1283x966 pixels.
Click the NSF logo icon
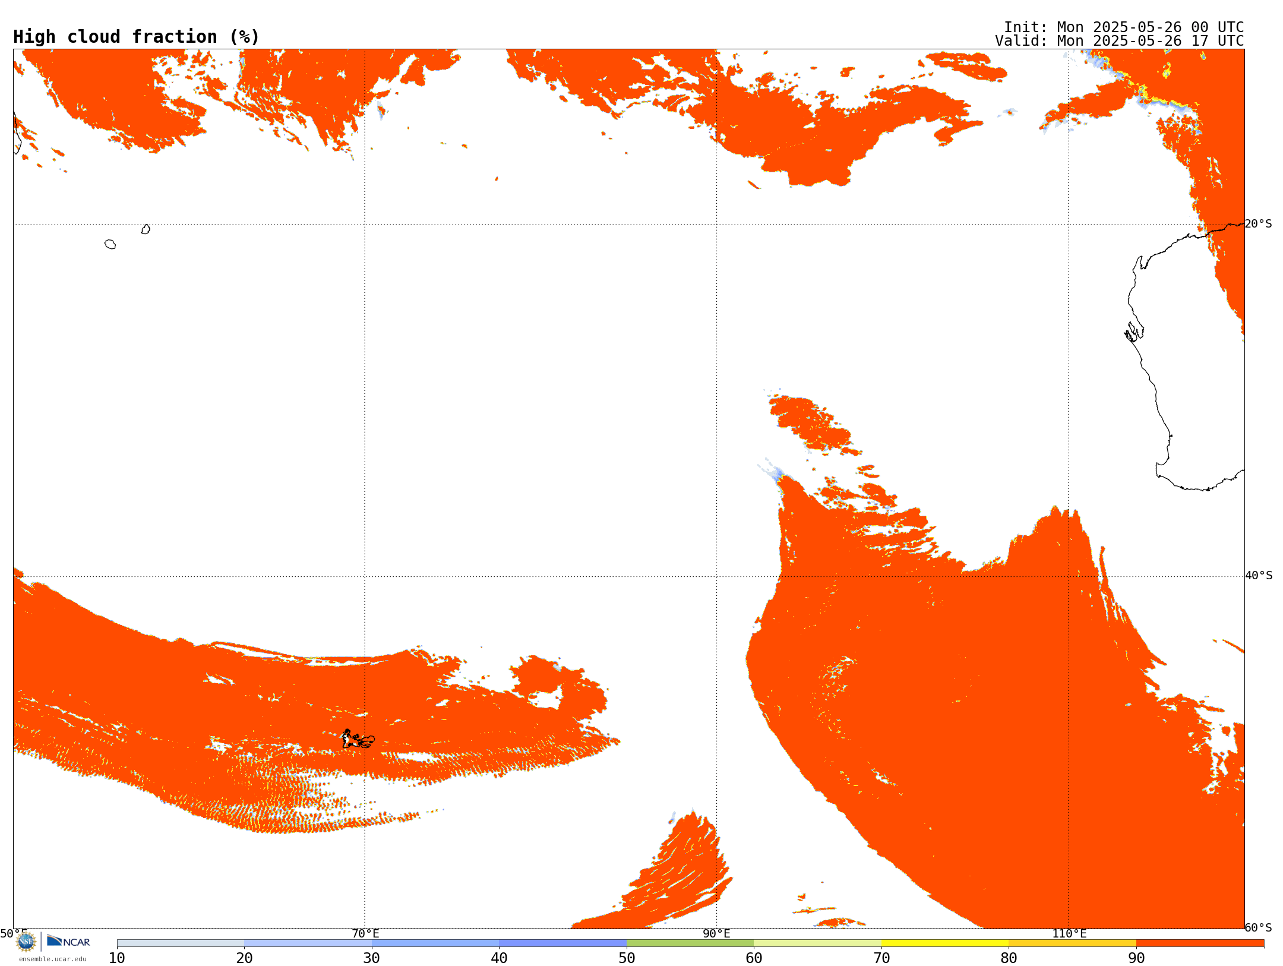coord(26,942)
